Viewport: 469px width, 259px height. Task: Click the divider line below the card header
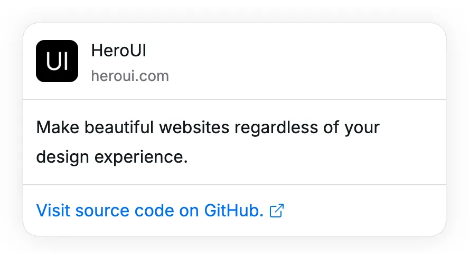pos(234,99)
